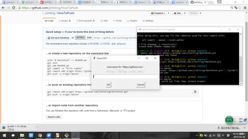This screenshot has height=139, width=248.
Task: Expand the gradle download item arrow
Action: [36, 127]
